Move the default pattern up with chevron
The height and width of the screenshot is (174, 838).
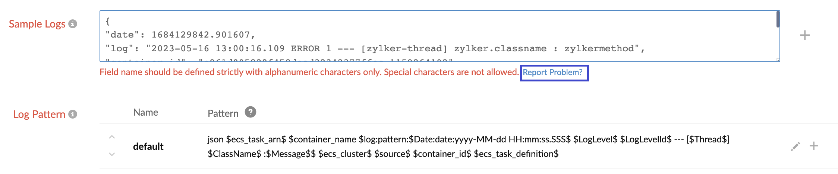pos(112,137)
